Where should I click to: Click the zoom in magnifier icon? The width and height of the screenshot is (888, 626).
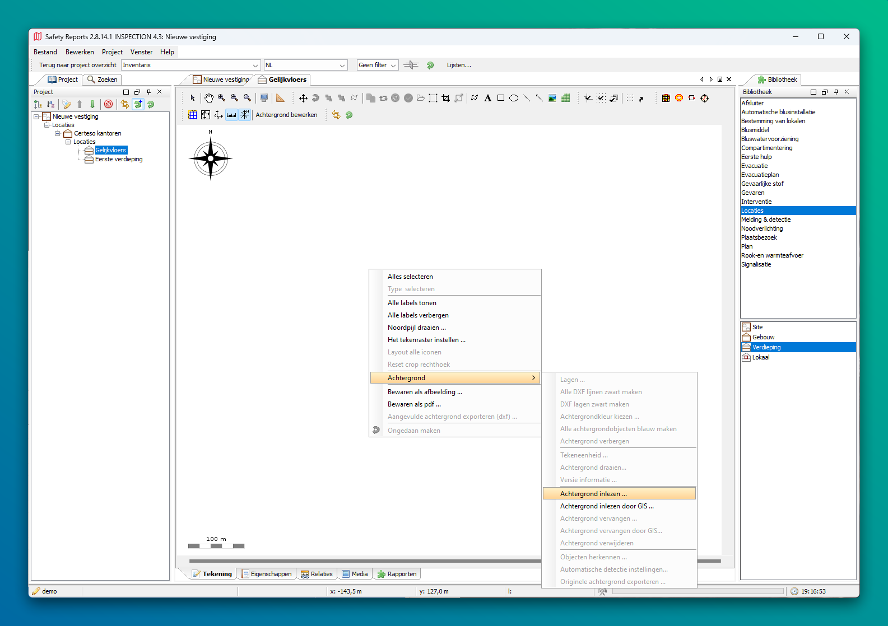click(x=222, y=98)
